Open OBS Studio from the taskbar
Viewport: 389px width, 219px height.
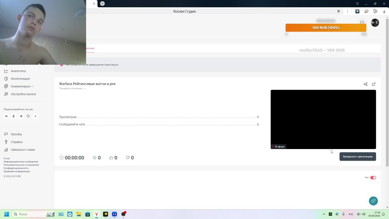point(123,214)
